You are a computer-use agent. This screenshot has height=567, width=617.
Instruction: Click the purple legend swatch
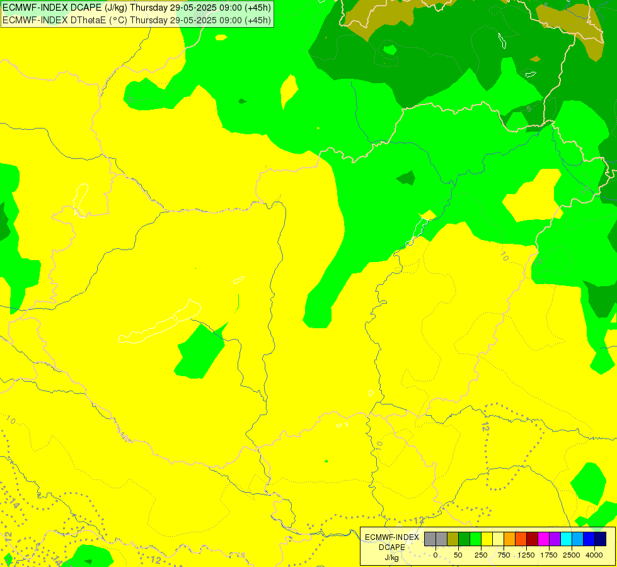[x=555, y=539]
